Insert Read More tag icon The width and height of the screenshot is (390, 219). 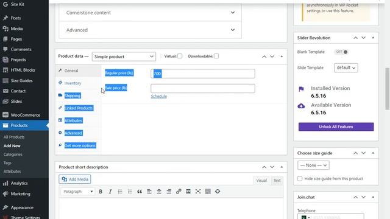[188, 192]
